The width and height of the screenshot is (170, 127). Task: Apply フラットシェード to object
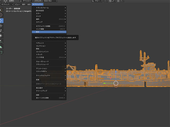click(x=49, y=64)
